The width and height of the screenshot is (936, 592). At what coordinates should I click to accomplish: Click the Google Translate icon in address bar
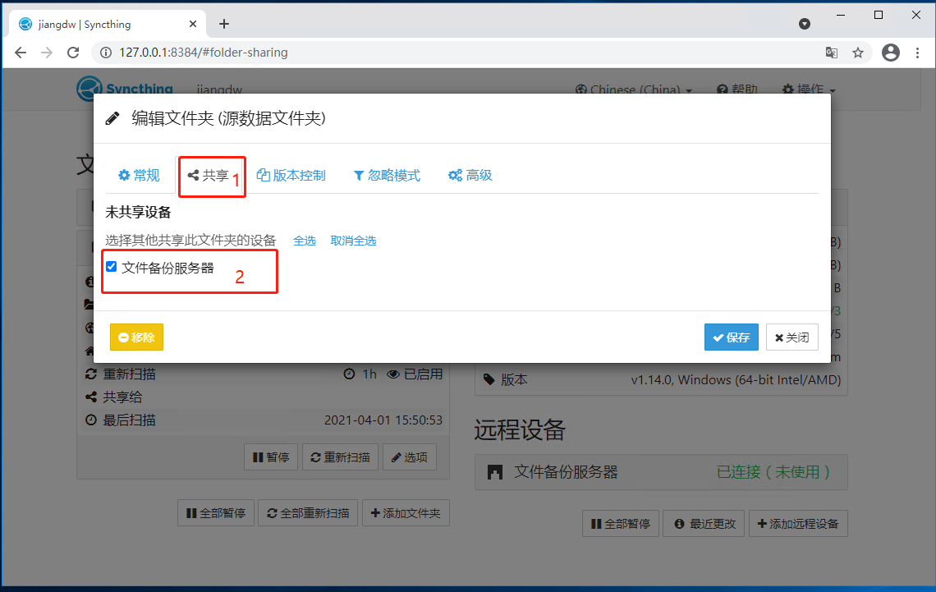[x=831, y=52]
